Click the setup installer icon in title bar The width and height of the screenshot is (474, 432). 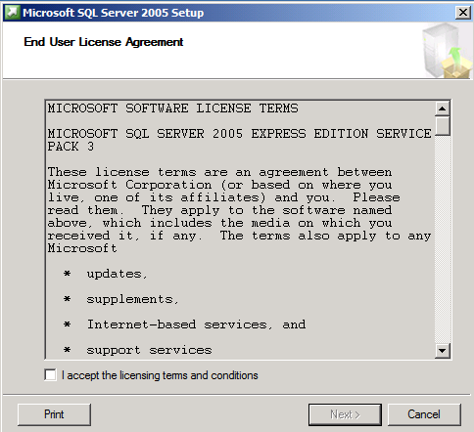point(13,13)
